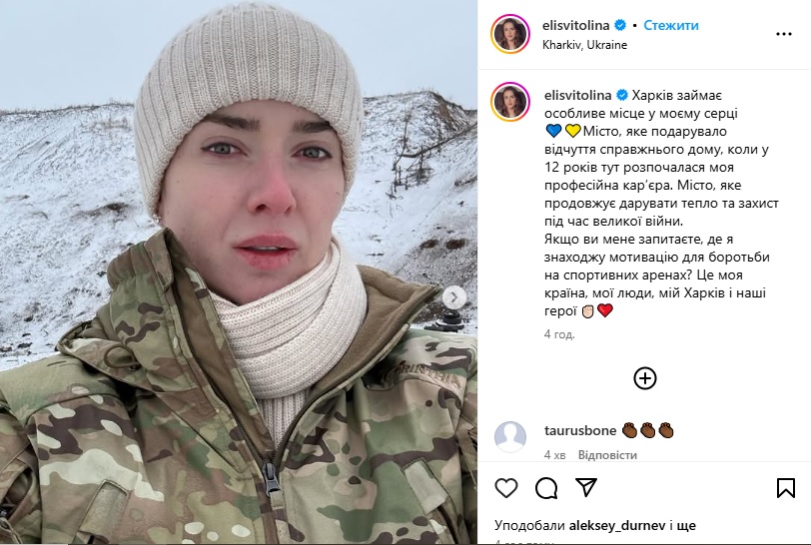Reply to the comment via Відповісти
This screenshot has width=811, height=545.
(x=607, y=455)
